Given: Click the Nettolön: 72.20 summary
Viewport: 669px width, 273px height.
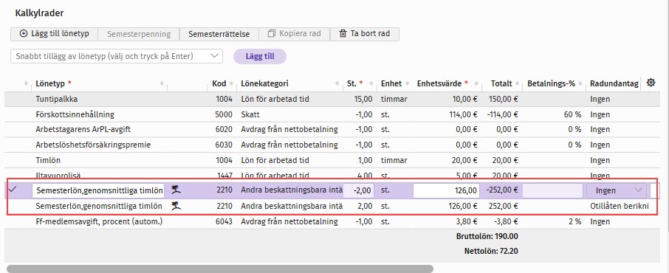Looking at the screenshot, I should [491, 252].
